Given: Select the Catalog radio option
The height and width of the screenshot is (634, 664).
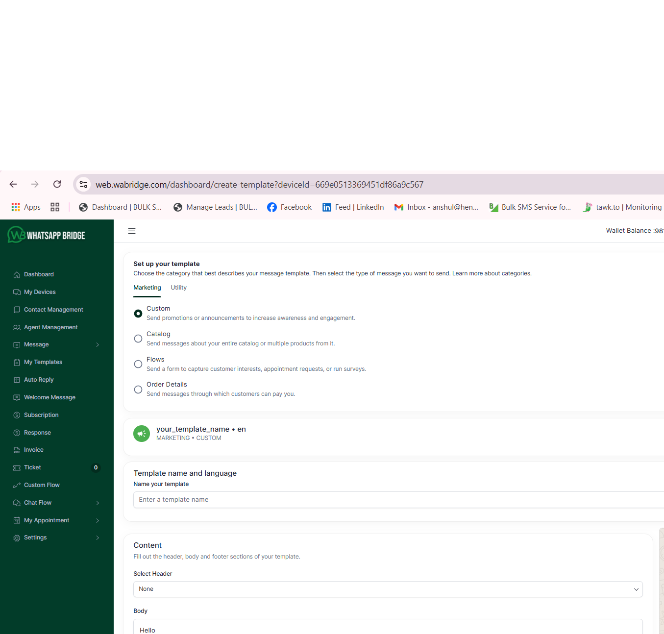Looking at the screenshot, I should [138, 339].
